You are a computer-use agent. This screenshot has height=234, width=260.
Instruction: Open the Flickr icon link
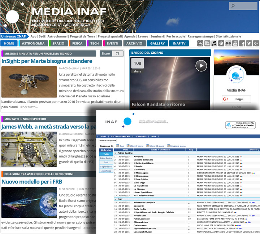(x=228, y=44)
